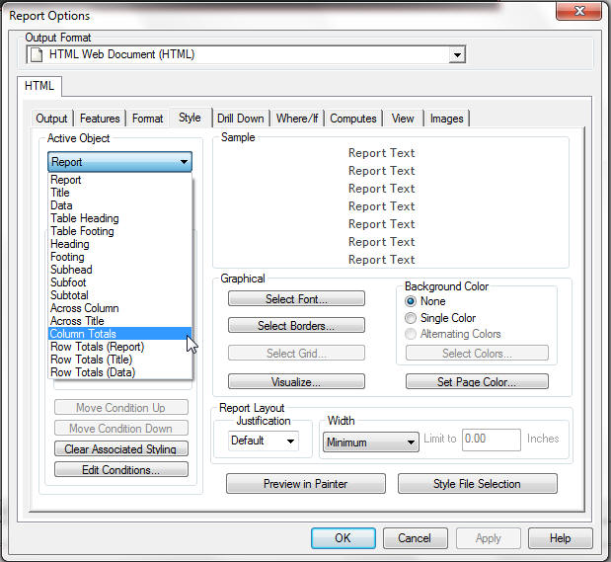
Task: Open the Output Format dropdown
Action: click(x=456, y=55)
